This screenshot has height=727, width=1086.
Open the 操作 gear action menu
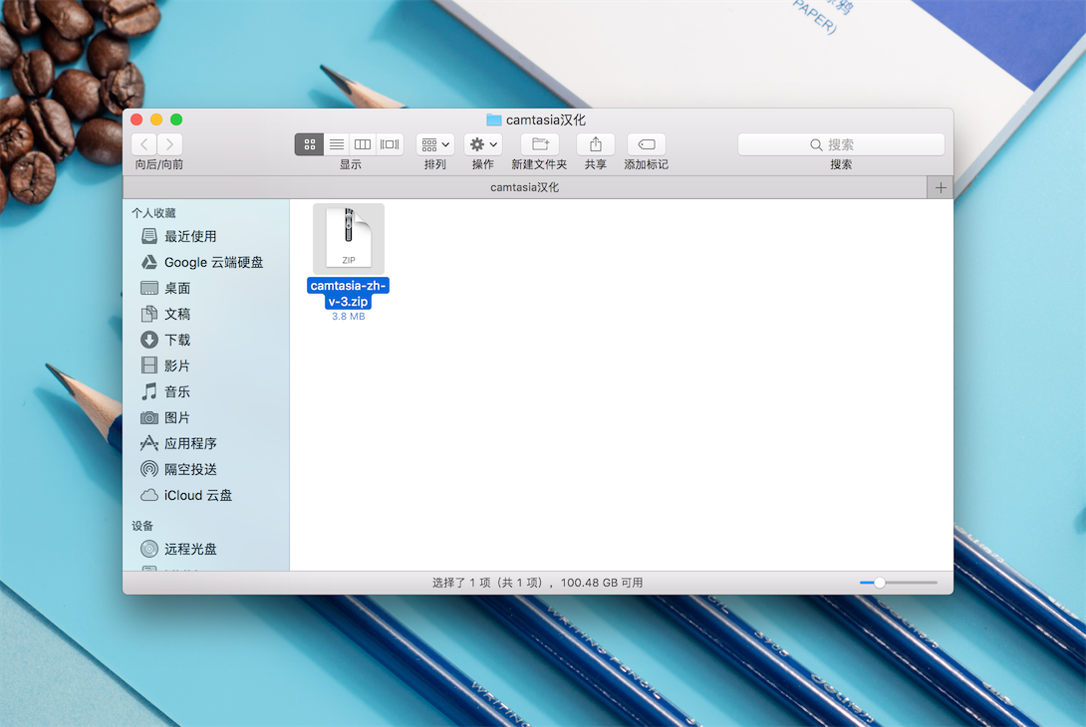tap(483, 144)
